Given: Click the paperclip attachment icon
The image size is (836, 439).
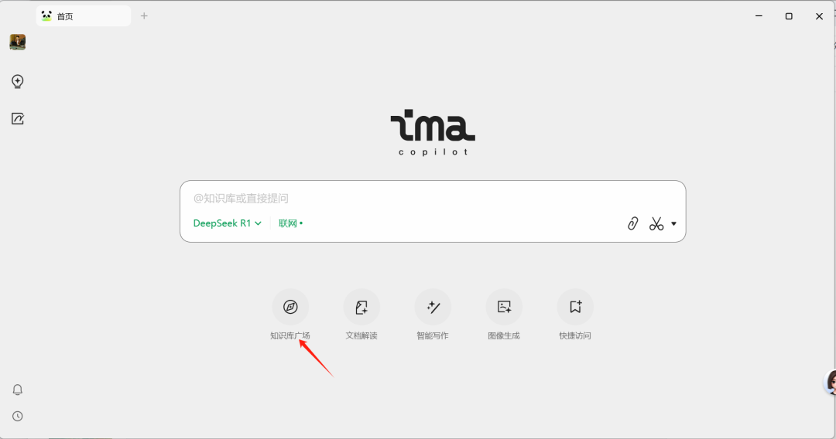Looking at the screenshot, I should click(x=633, y=223).
